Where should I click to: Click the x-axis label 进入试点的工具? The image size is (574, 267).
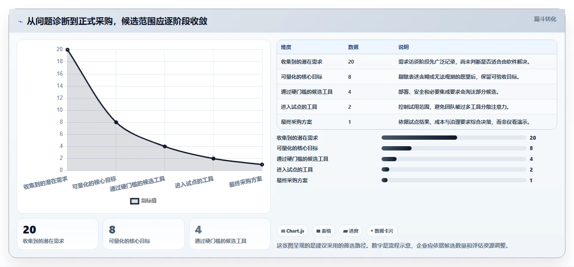(x=194, y=182)
